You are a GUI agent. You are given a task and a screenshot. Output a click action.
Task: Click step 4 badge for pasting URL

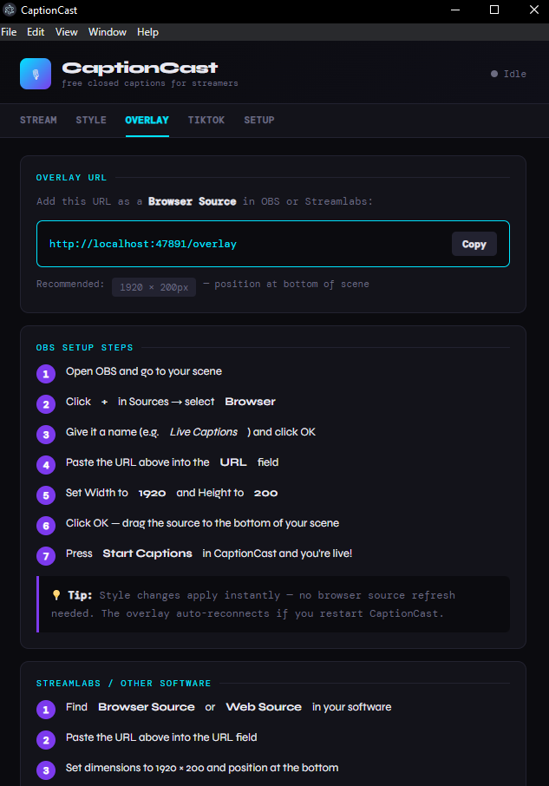pyautogui.click(x=46, y=465)
